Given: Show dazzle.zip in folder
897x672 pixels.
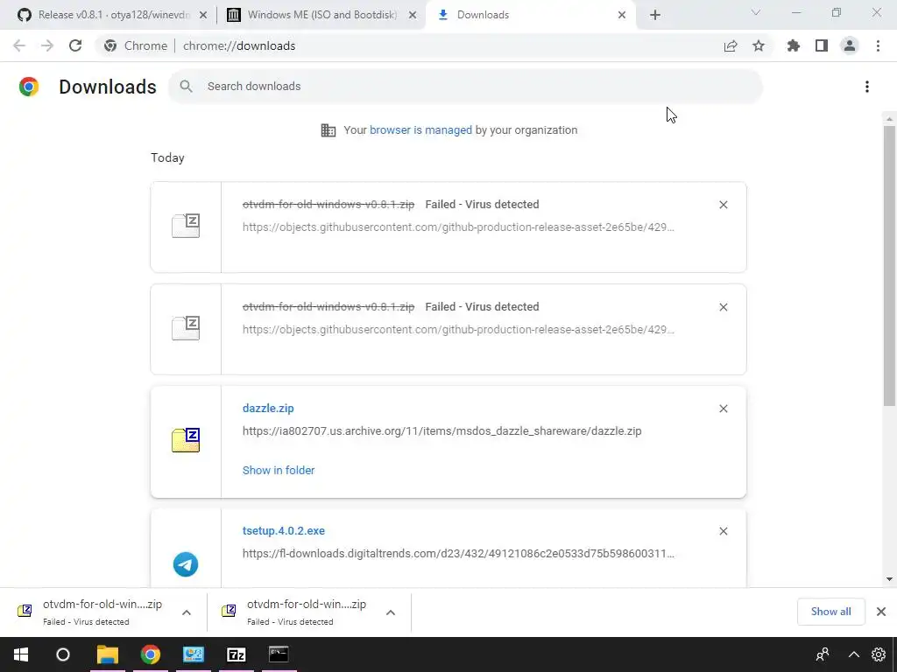Looking at the screenshot, I should [x=279, y=470].
